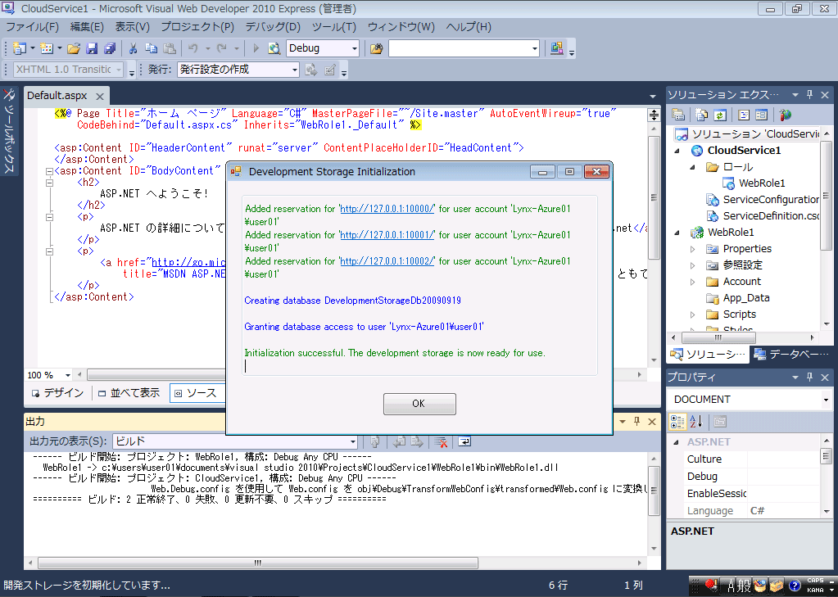The width and height of the screenshot is (838, 597).
Task: Click the Solution Explorer horizontal scrollbar
Action: point(719,337)
